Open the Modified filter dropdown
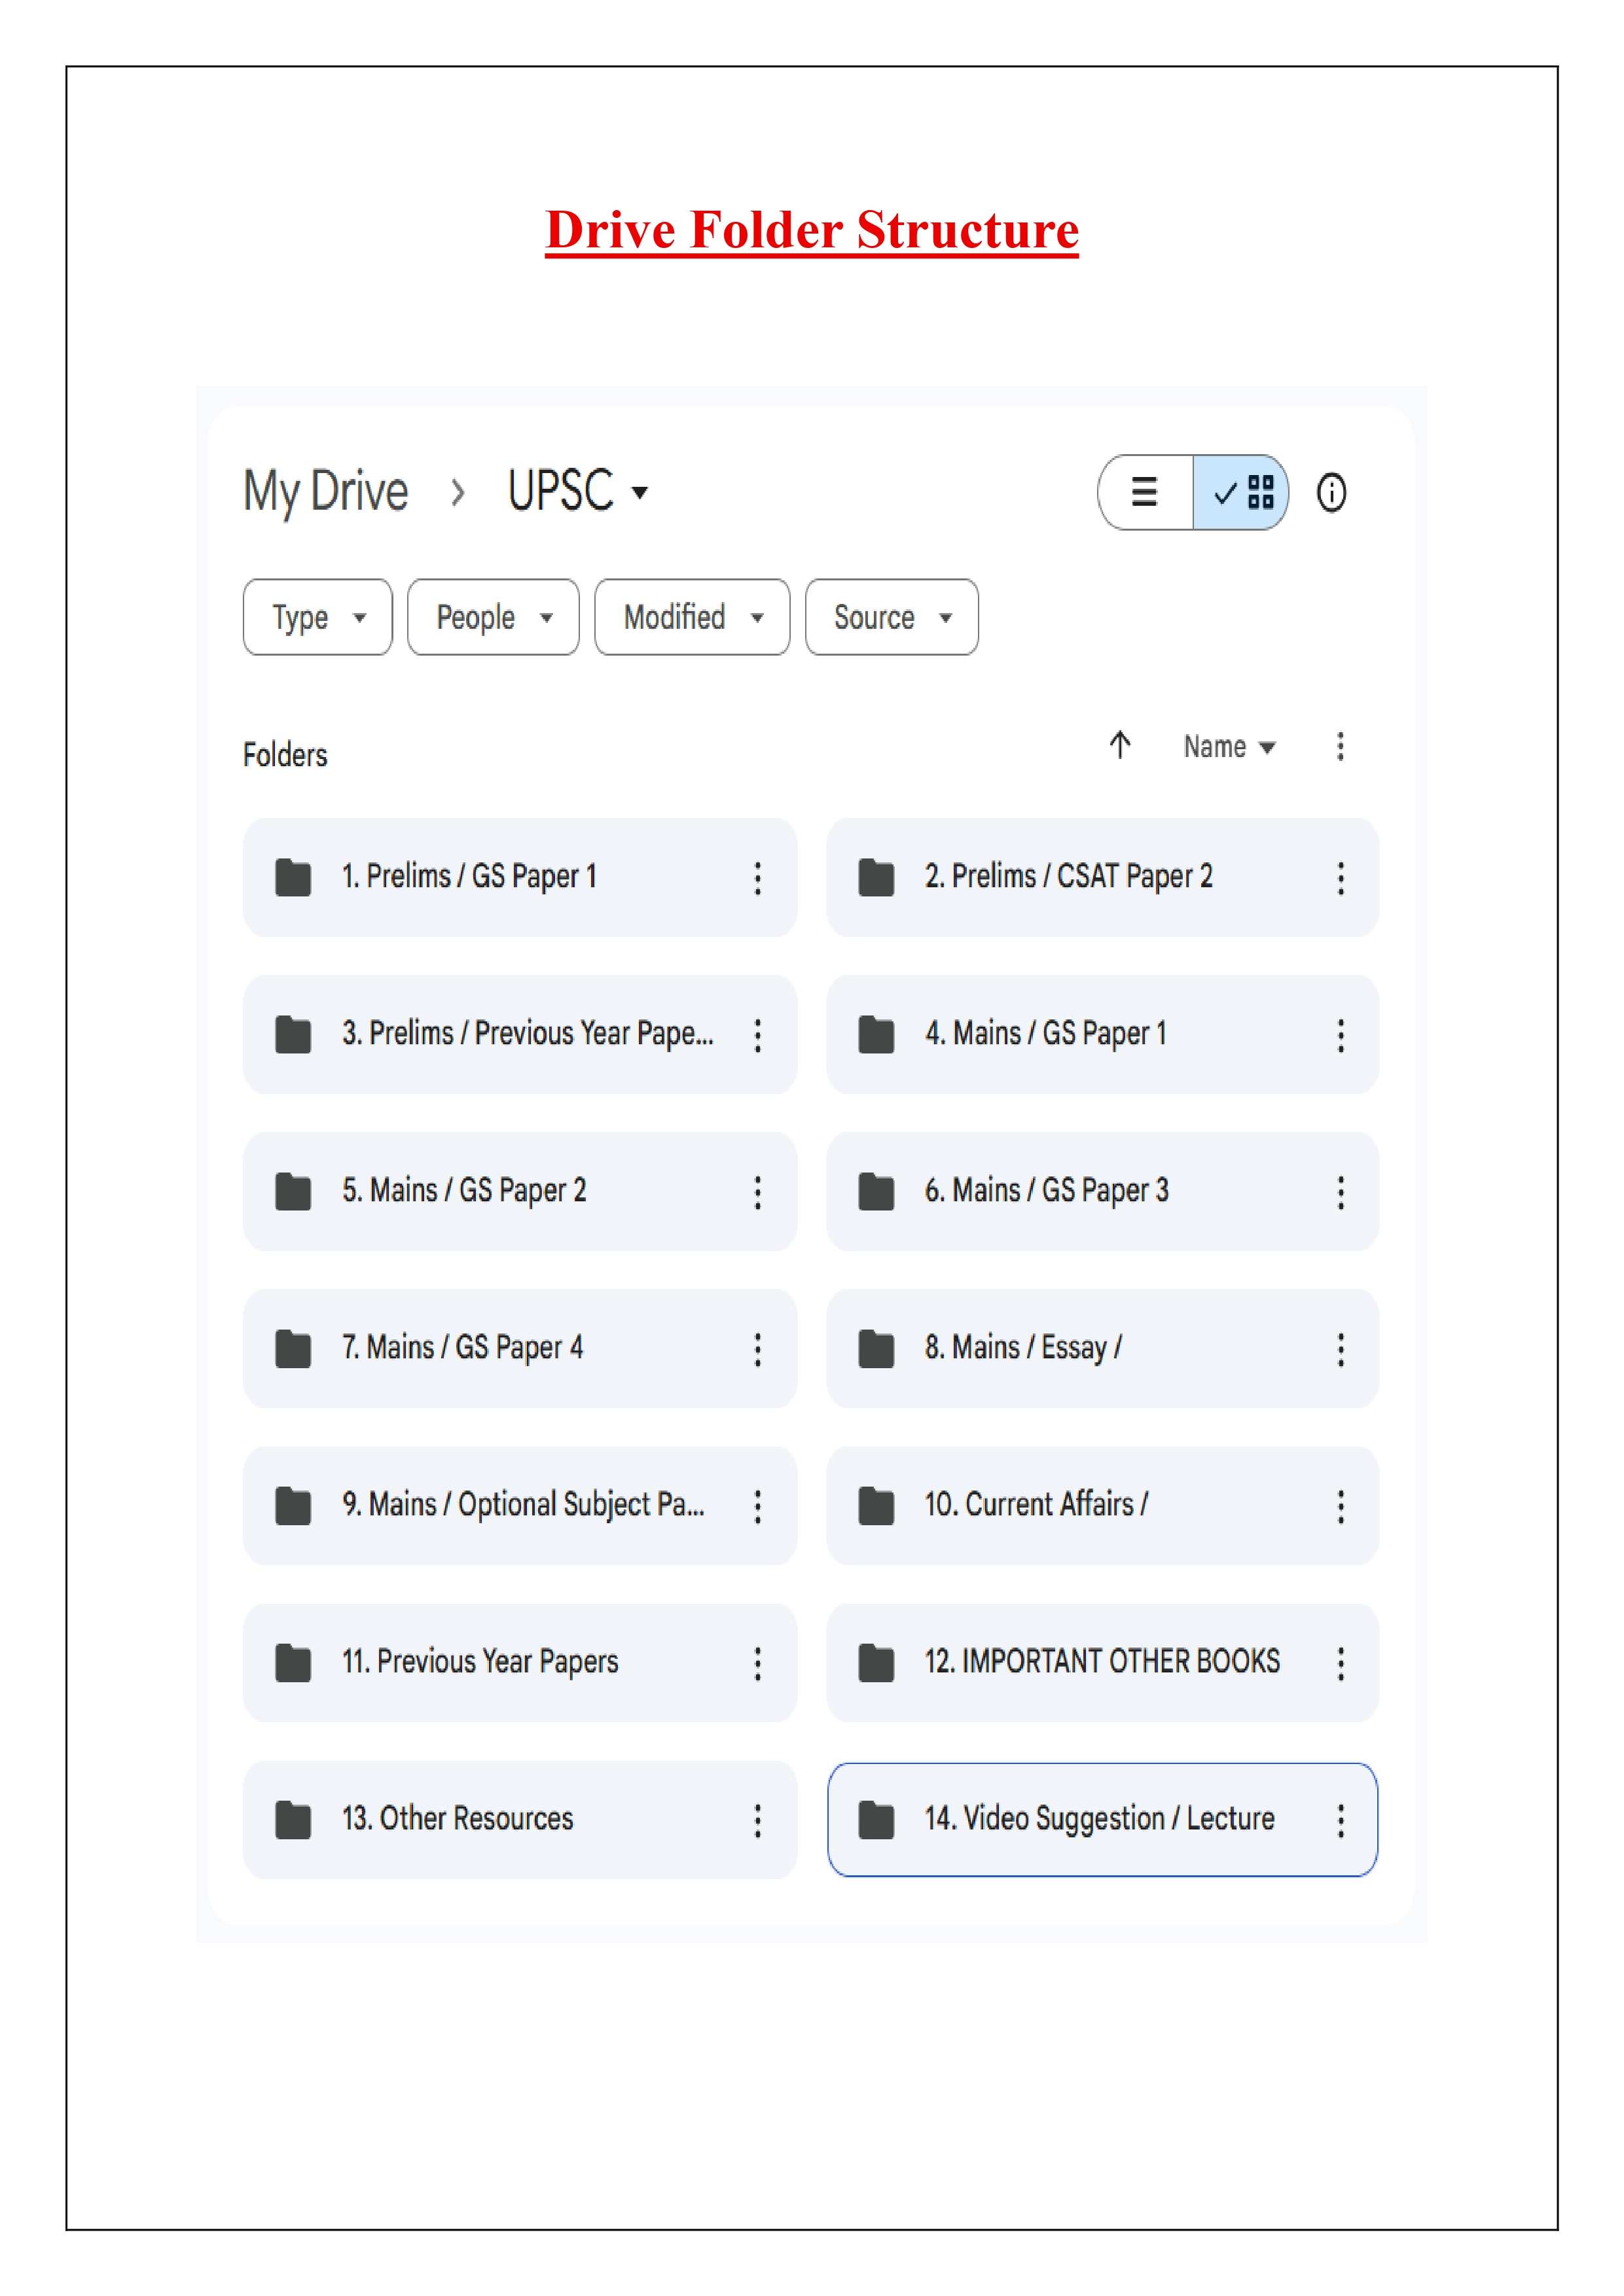Screen dimensions: 1624x2296 (691, 617)
